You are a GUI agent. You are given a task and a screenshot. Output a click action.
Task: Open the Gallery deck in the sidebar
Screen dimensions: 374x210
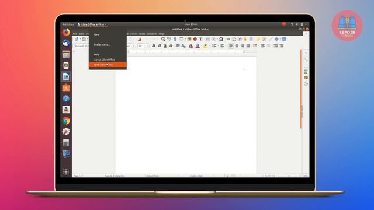click(306, 78)
